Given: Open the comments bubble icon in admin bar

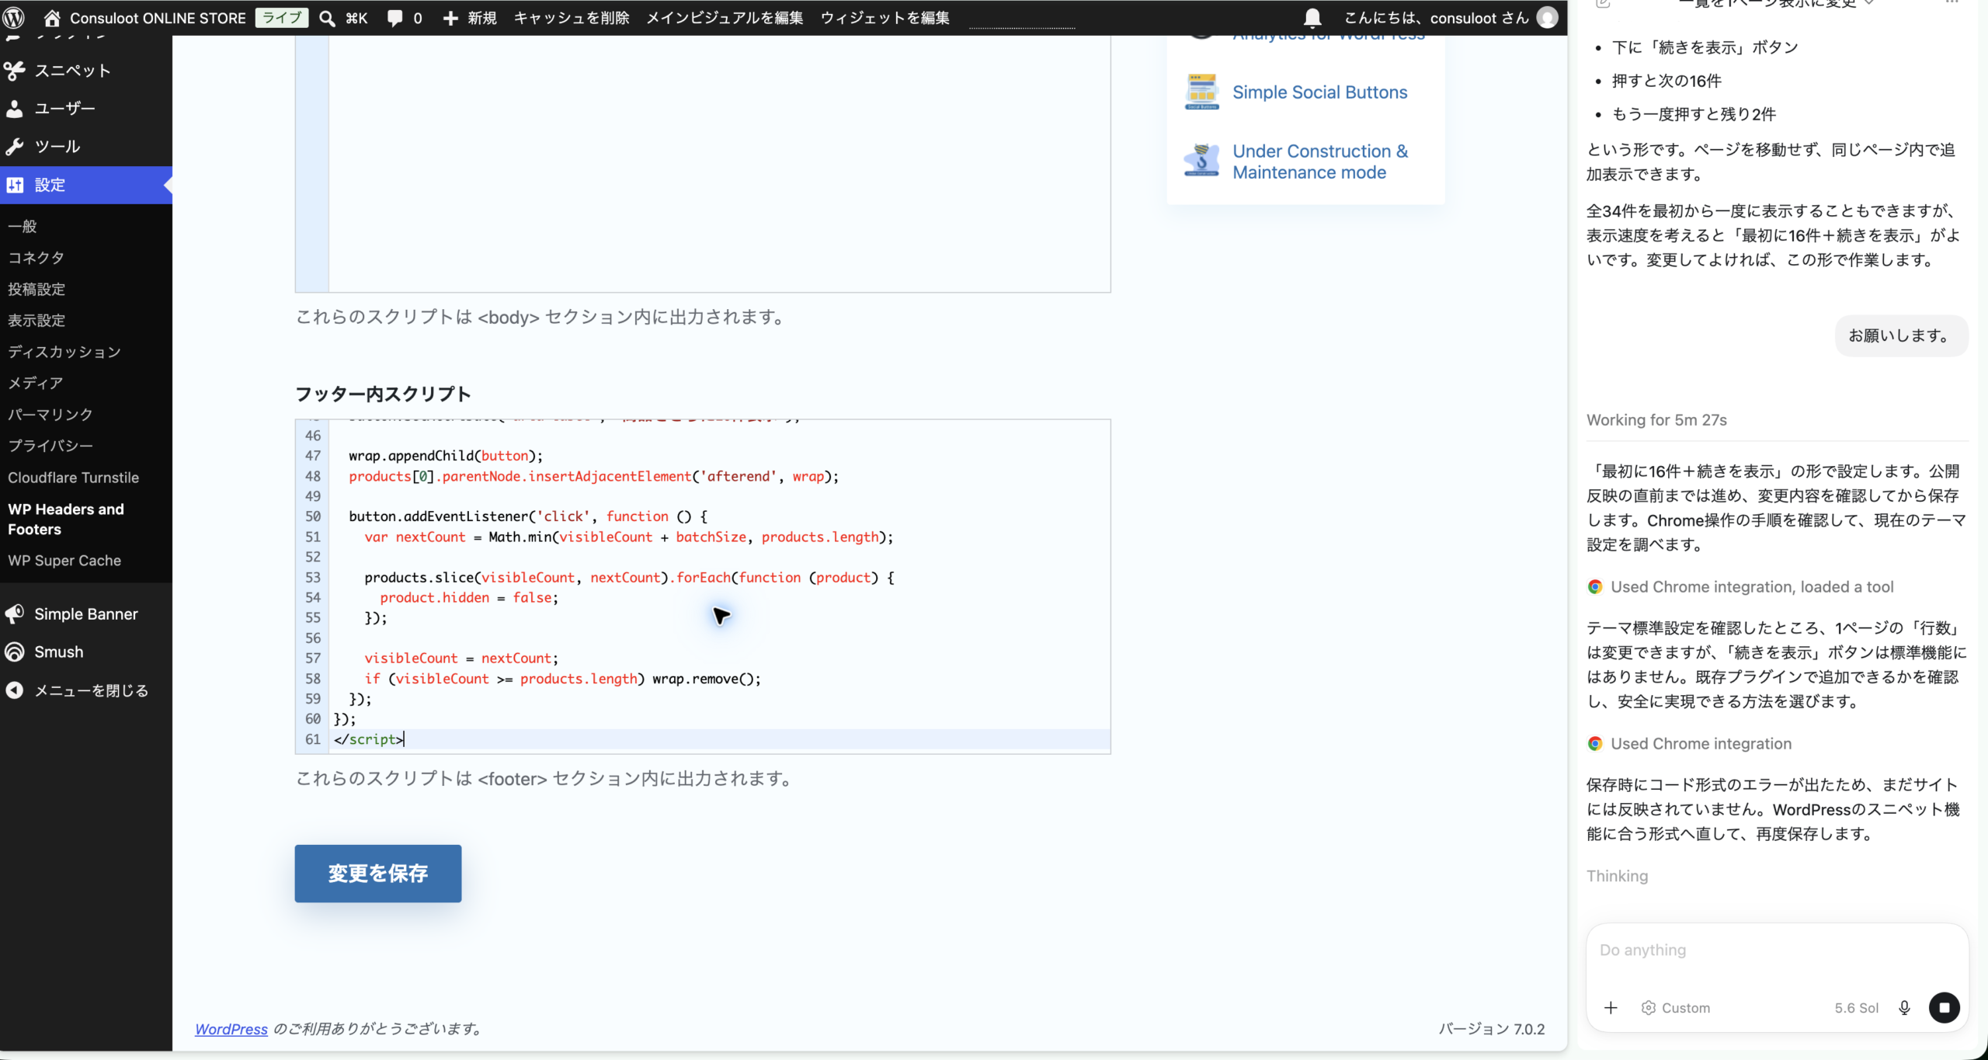Looking at the screenshot, I should (395, 18).
